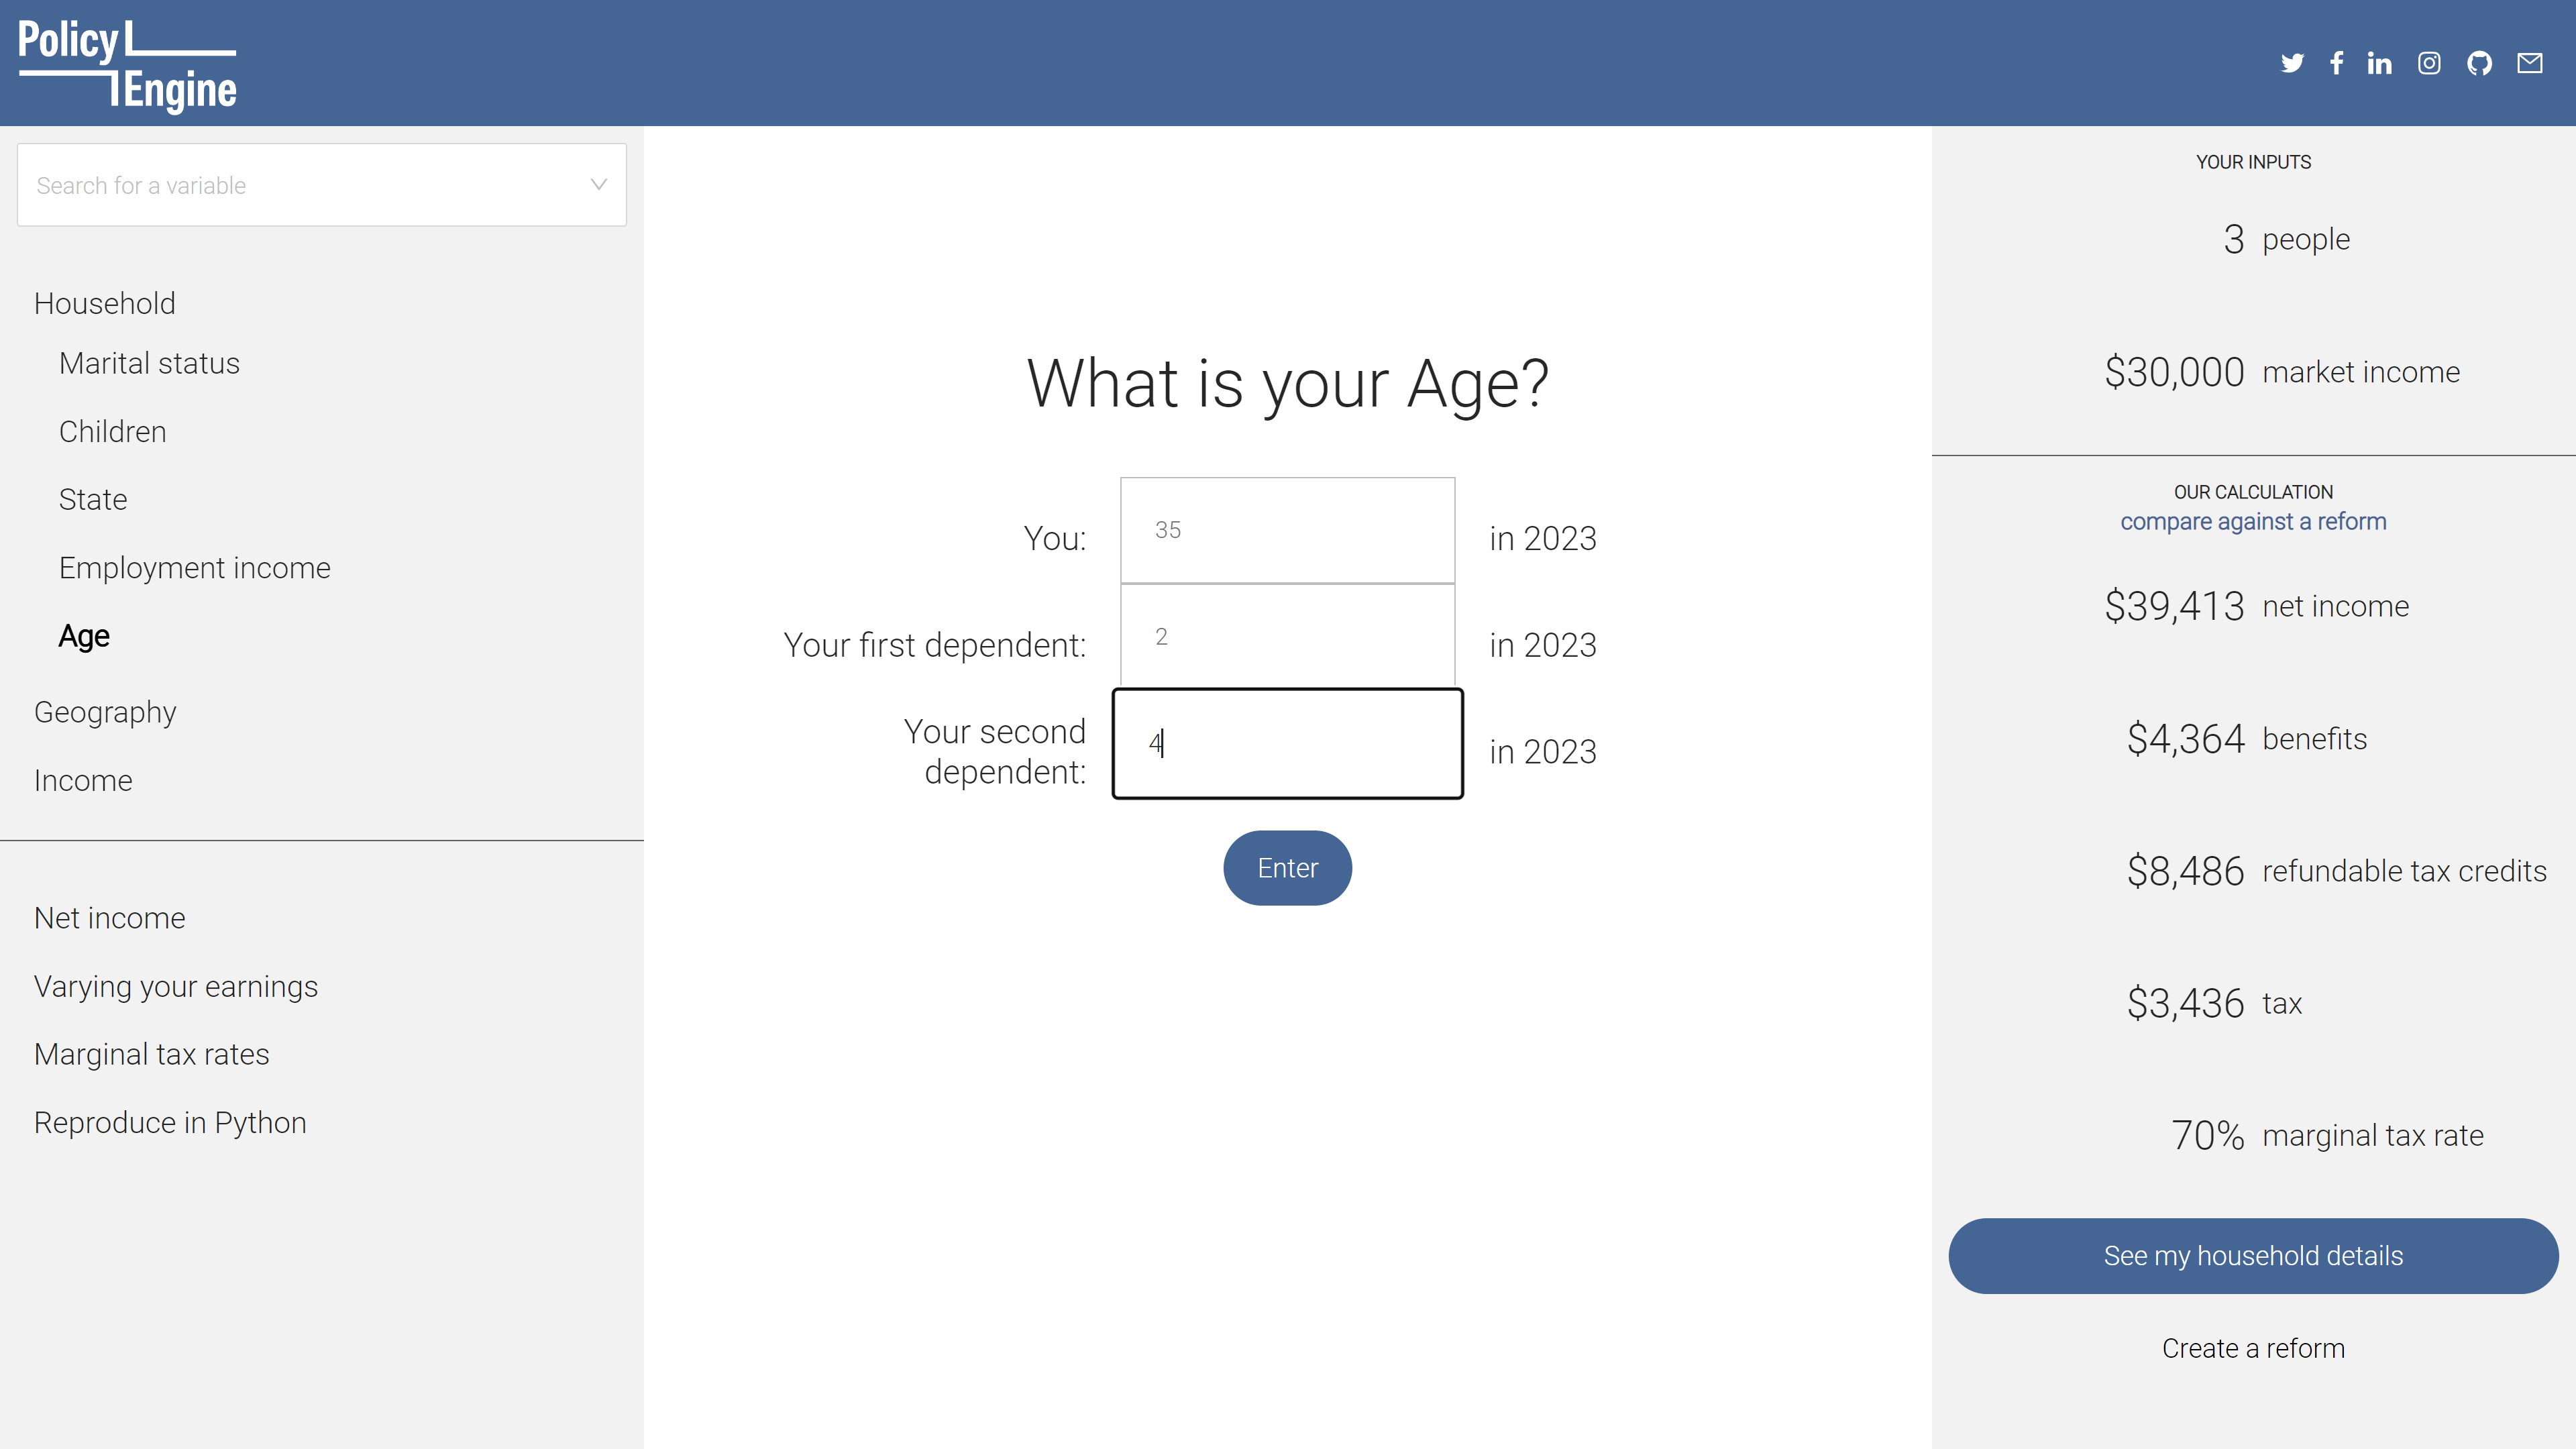This screenshot has width=2576, height=1449.
Task: Click the Enter button
Action: tap(1287, 868)
